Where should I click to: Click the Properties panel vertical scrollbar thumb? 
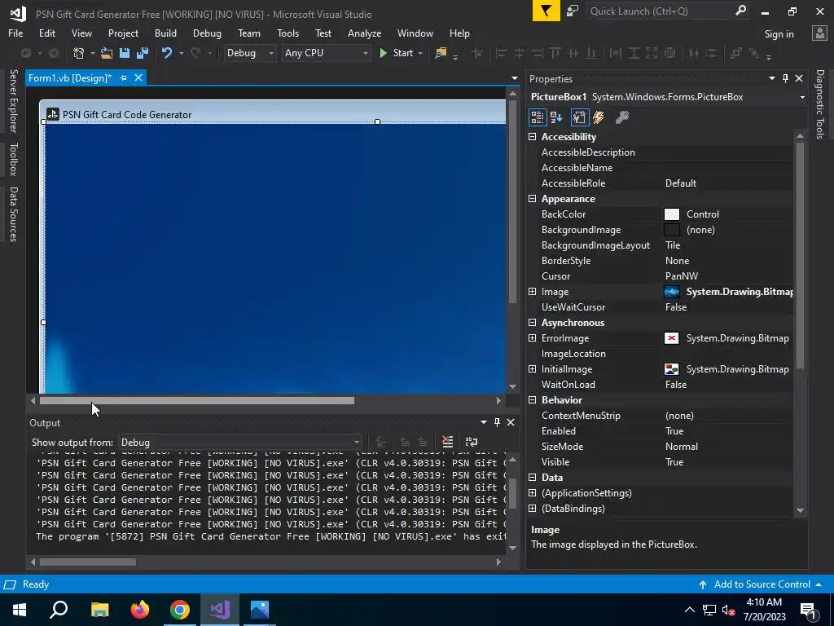pyautogui.click(x=800, y=255)
